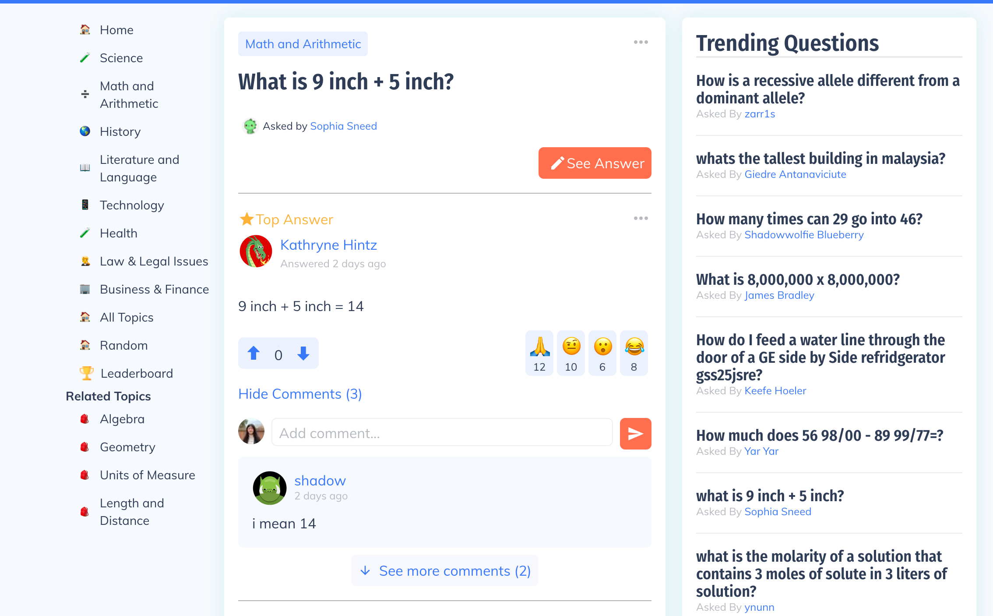Focus the Add comment text field
Image resolution: width=993 pixels, height=616 pixels.
click(x=442, y=433)
